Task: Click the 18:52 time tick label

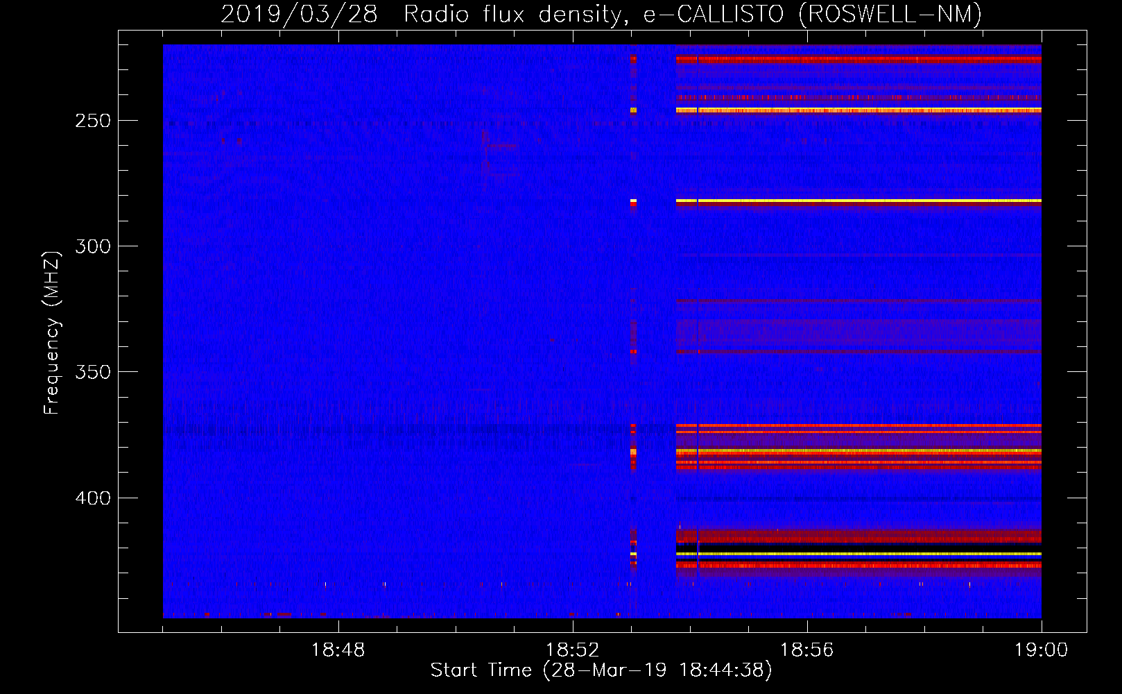Action: pyautogui.click(x=572, y=650)
